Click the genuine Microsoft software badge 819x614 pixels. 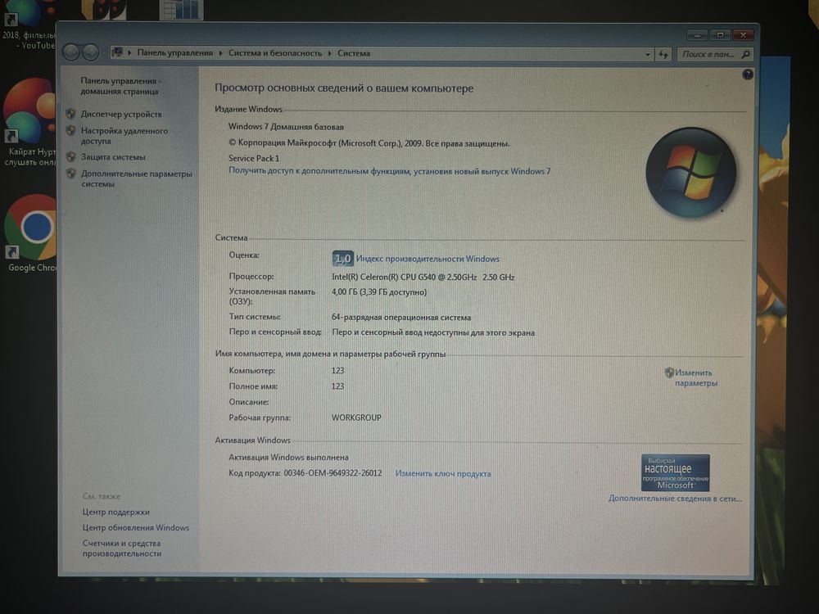[x=676, y=472]
